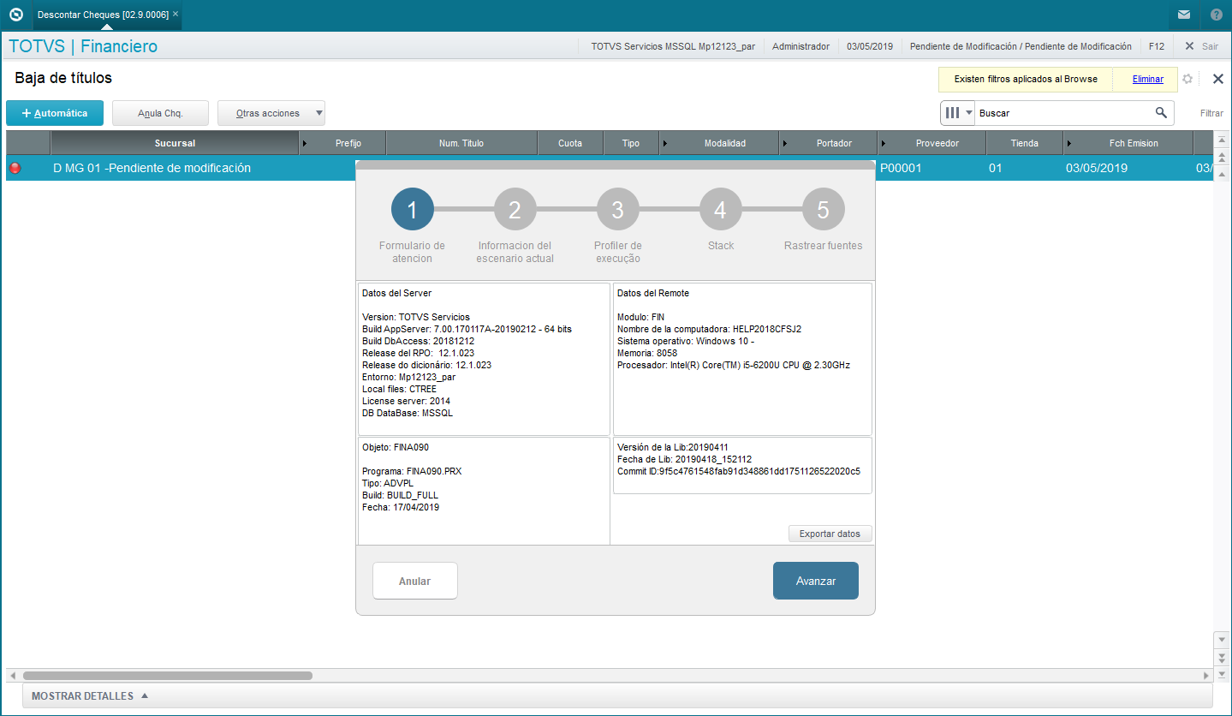Click the vertical scrollbar down arrow
The height and width of the screenshot is (716, 1232).
pos(1222,641)
